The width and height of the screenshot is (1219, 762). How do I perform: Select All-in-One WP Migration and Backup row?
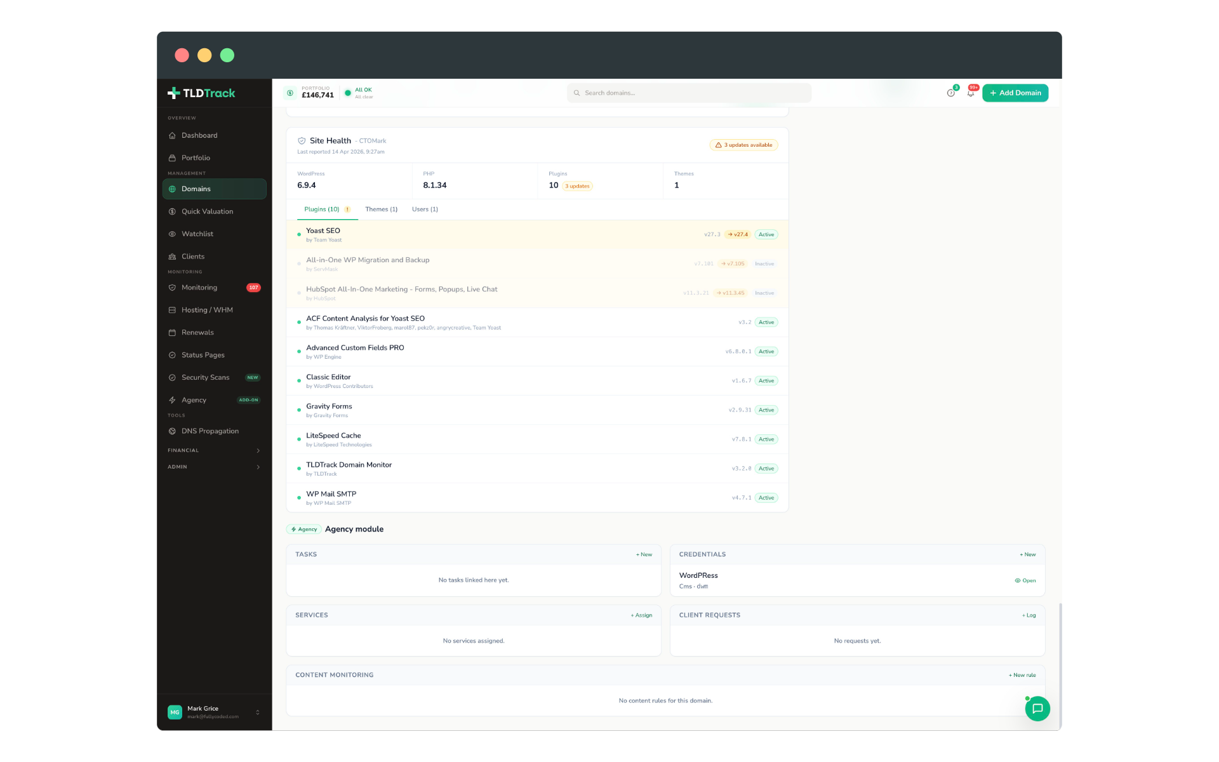coord(537,264)
